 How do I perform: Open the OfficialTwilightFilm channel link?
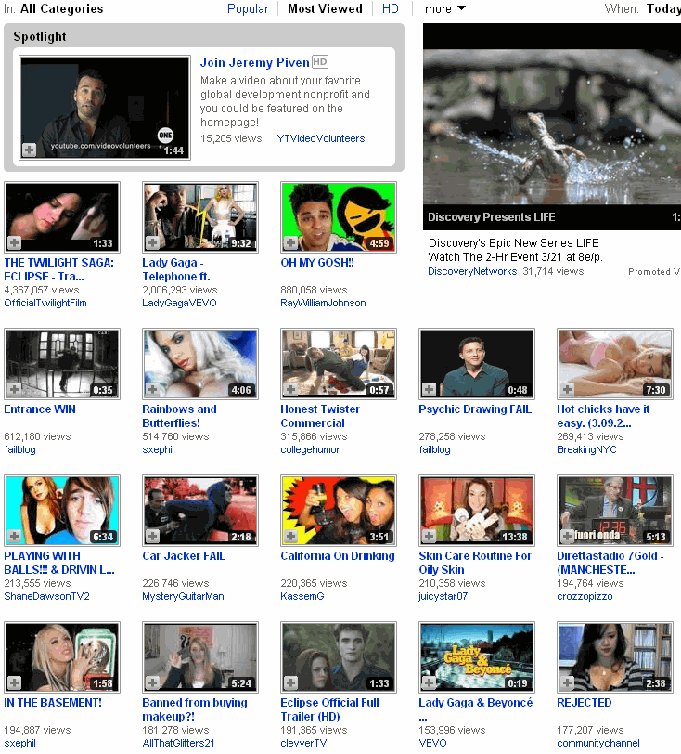(x=45, y=303)
